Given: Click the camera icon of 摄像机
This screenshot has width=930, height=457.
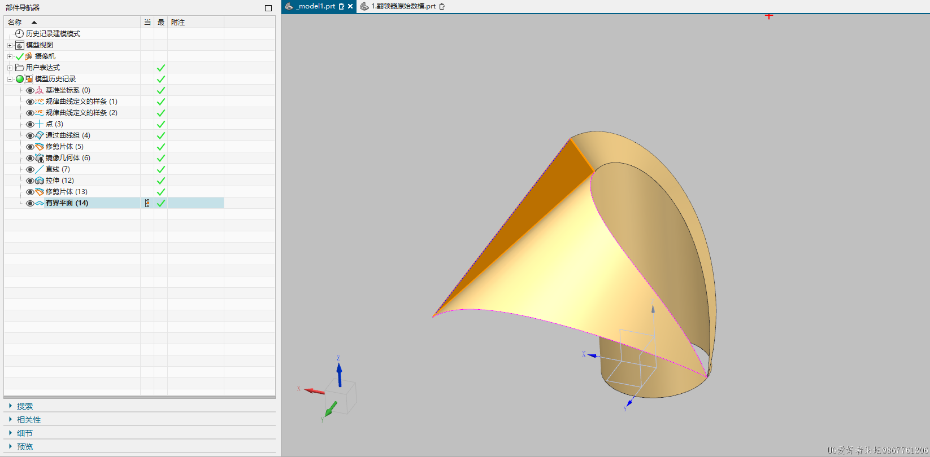Looking at the screenshot, I should pos(29,56).
